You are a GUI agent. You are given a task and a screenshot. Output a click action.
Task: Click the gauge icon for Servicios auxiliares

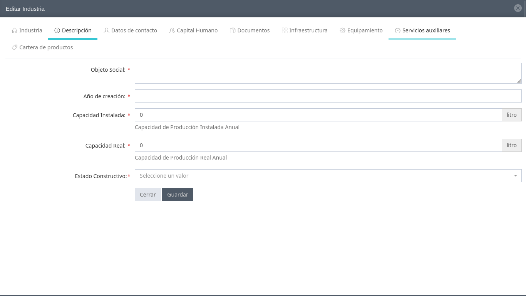tap(398, 30)
